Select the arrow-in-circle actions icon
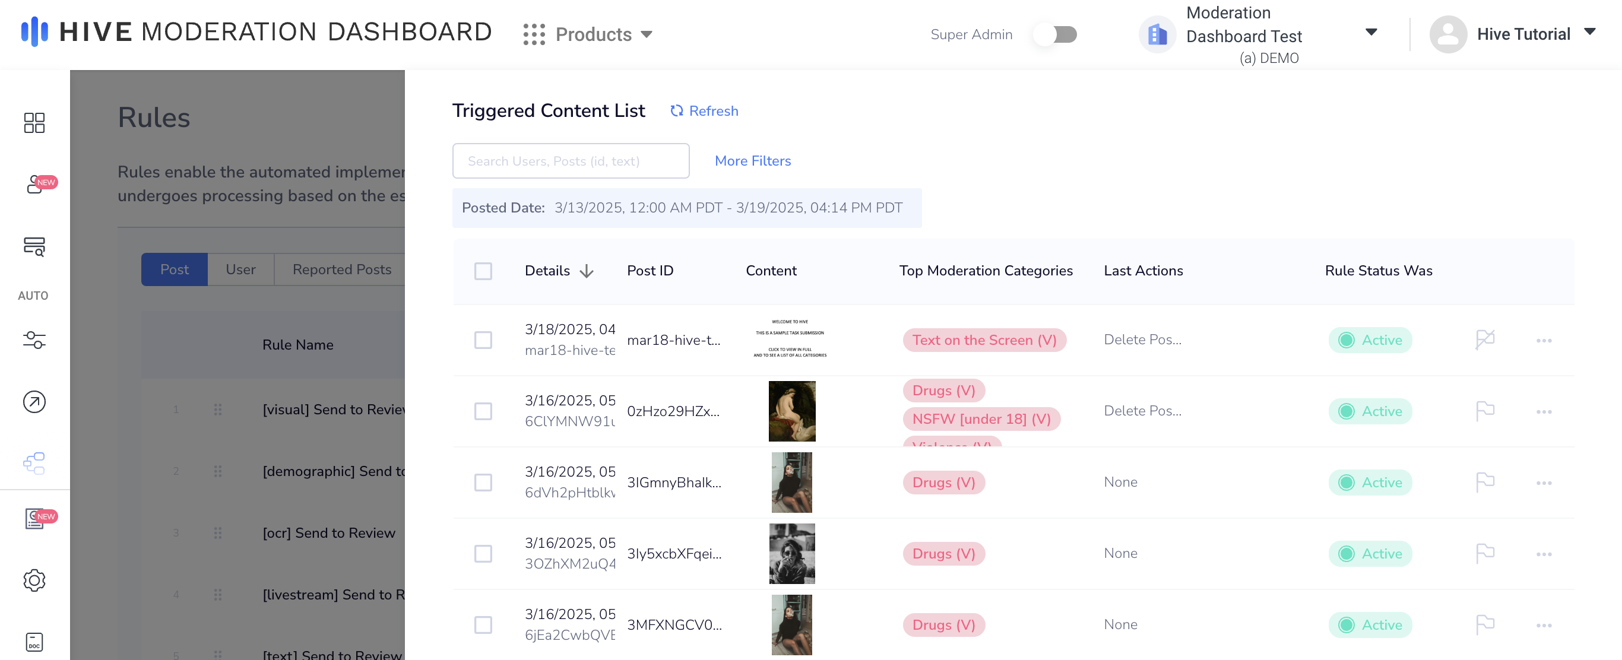The height and width of the screenshot is (660, 1622). point(34,401)
